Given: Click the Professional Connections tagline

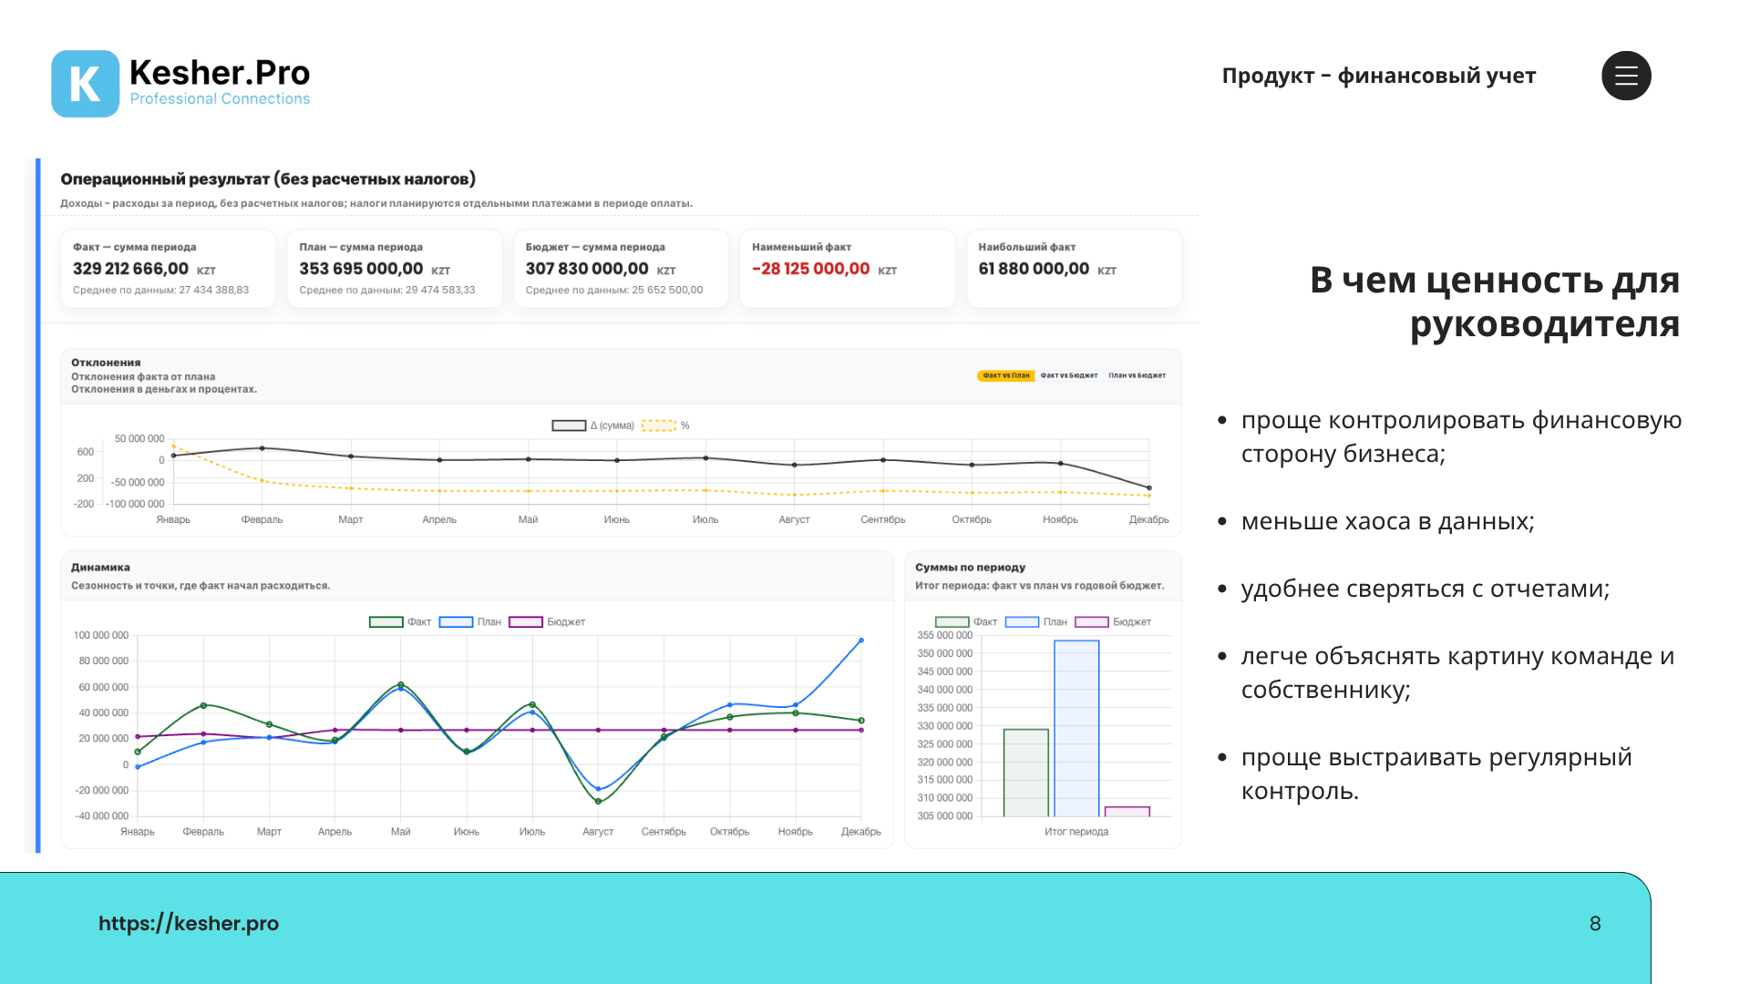Looking at the screenshot, I should (220, 98).
